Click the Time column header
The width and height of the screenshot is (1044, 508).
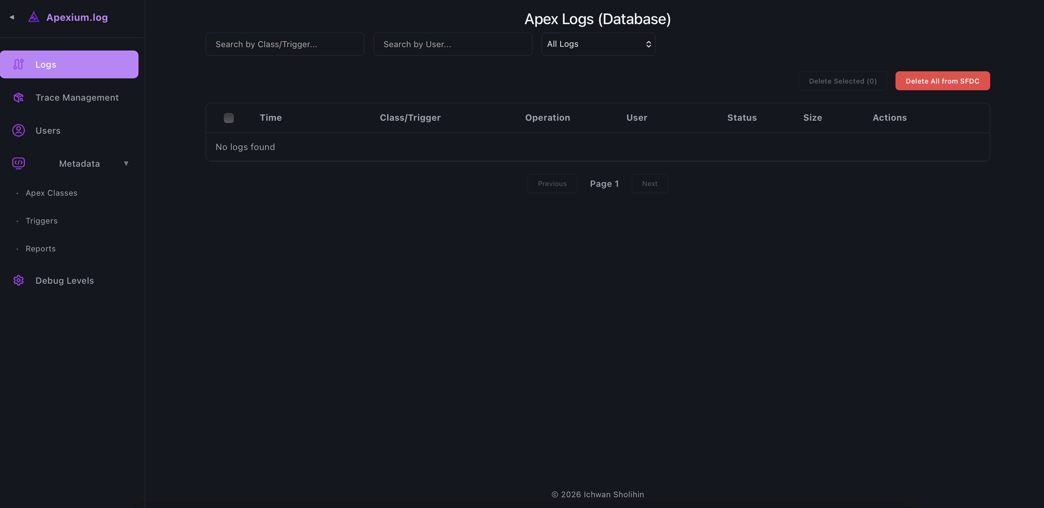pyautogui.click(x=271, y=118)
